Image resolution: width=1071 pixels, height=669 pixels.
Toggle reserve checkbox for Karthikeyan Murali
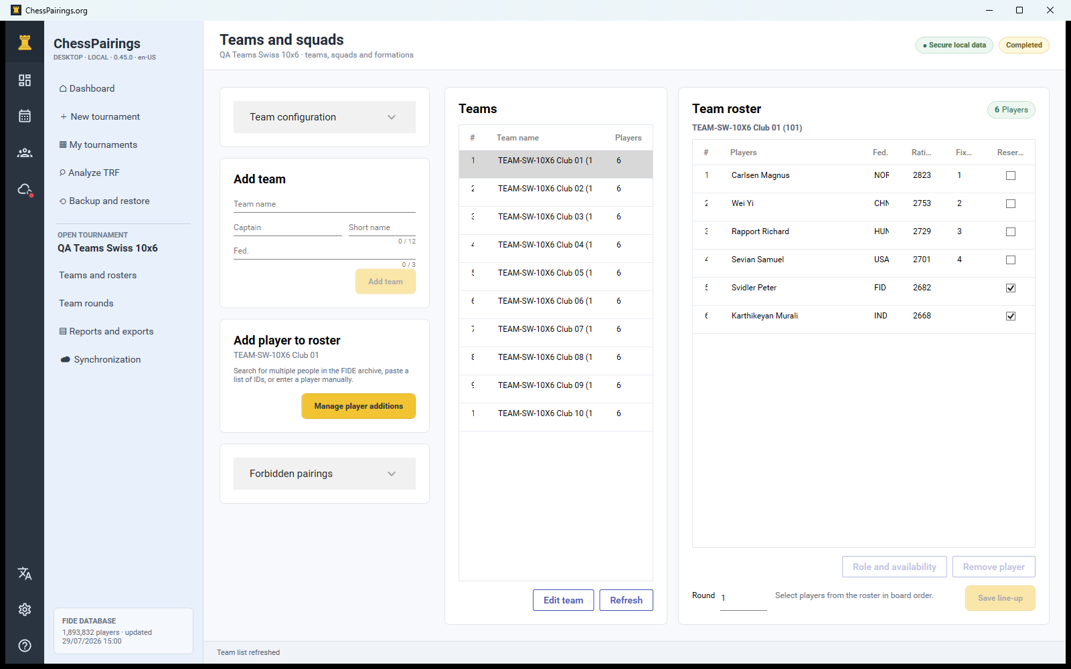pos(1011,316)
